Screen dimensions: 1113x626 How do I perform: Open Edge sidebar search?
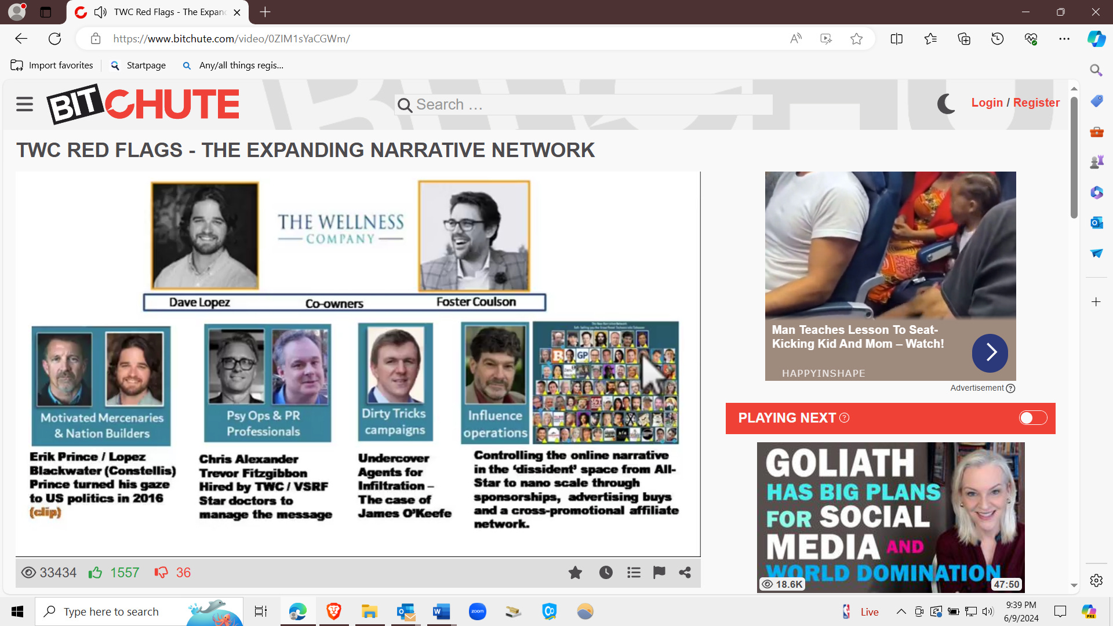point(1096,70)
